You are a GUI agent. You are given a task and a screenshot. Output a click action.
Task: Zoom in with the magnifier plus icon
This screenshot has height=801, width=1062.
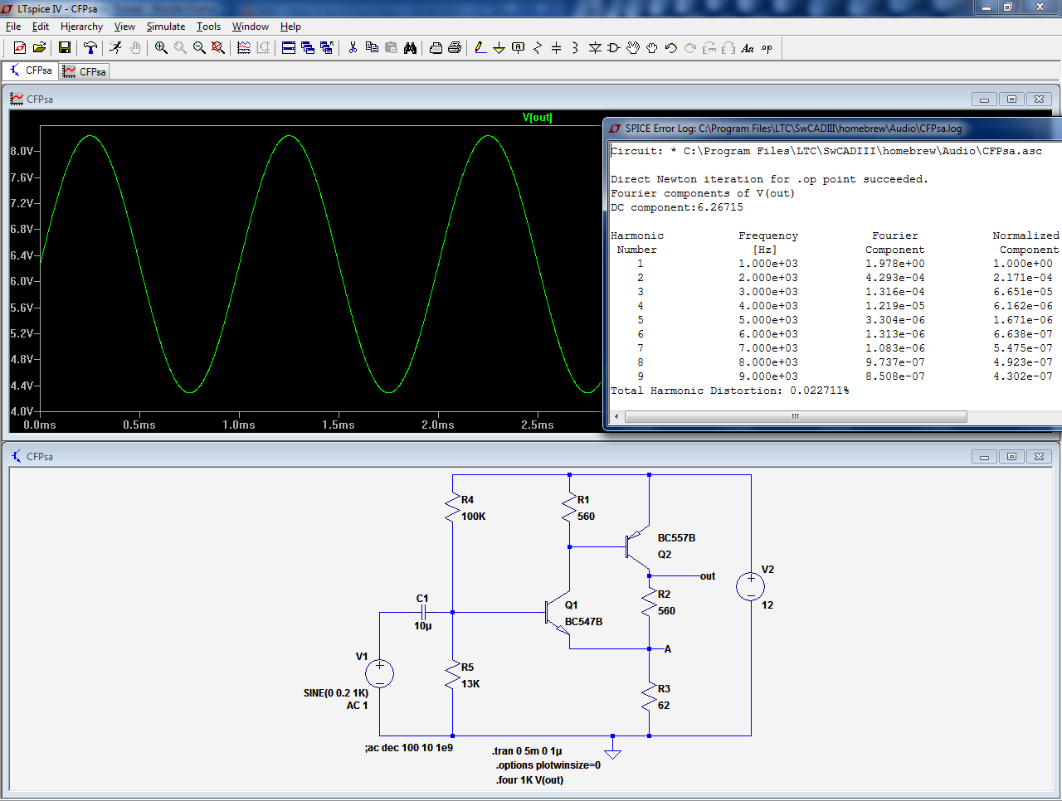[161, 48]
